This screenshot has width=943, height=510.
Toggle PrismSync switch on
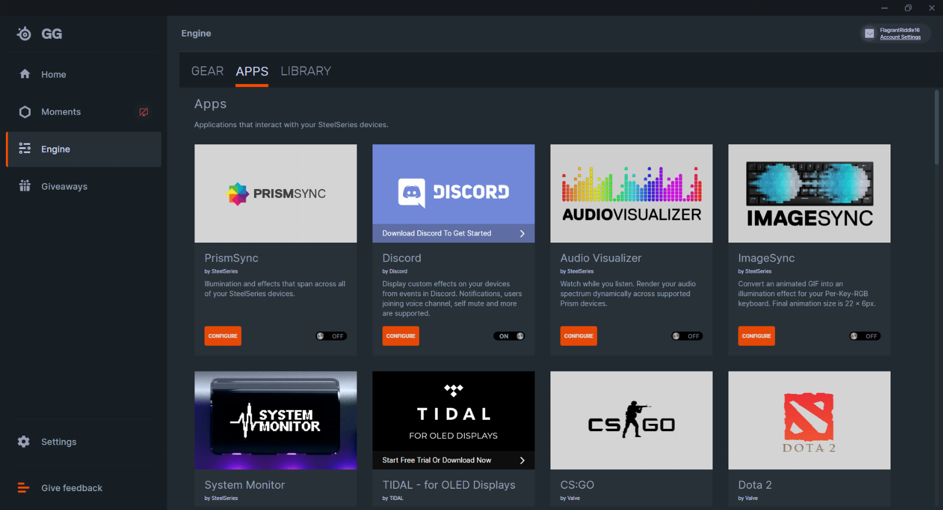click(331, 336)
